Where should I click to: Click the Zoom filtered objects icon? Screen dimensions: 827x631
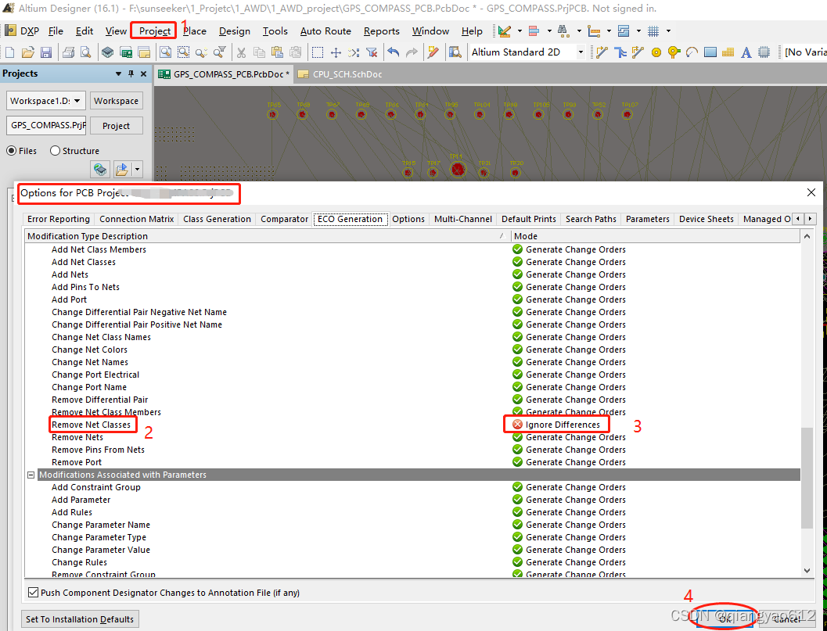pos(219,52)
